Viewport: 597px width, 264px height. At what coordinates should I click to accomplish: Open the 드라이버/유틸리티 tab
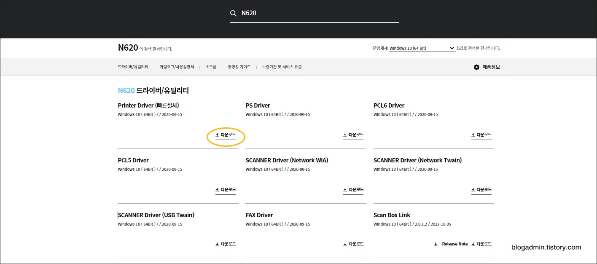pos(133,67)
